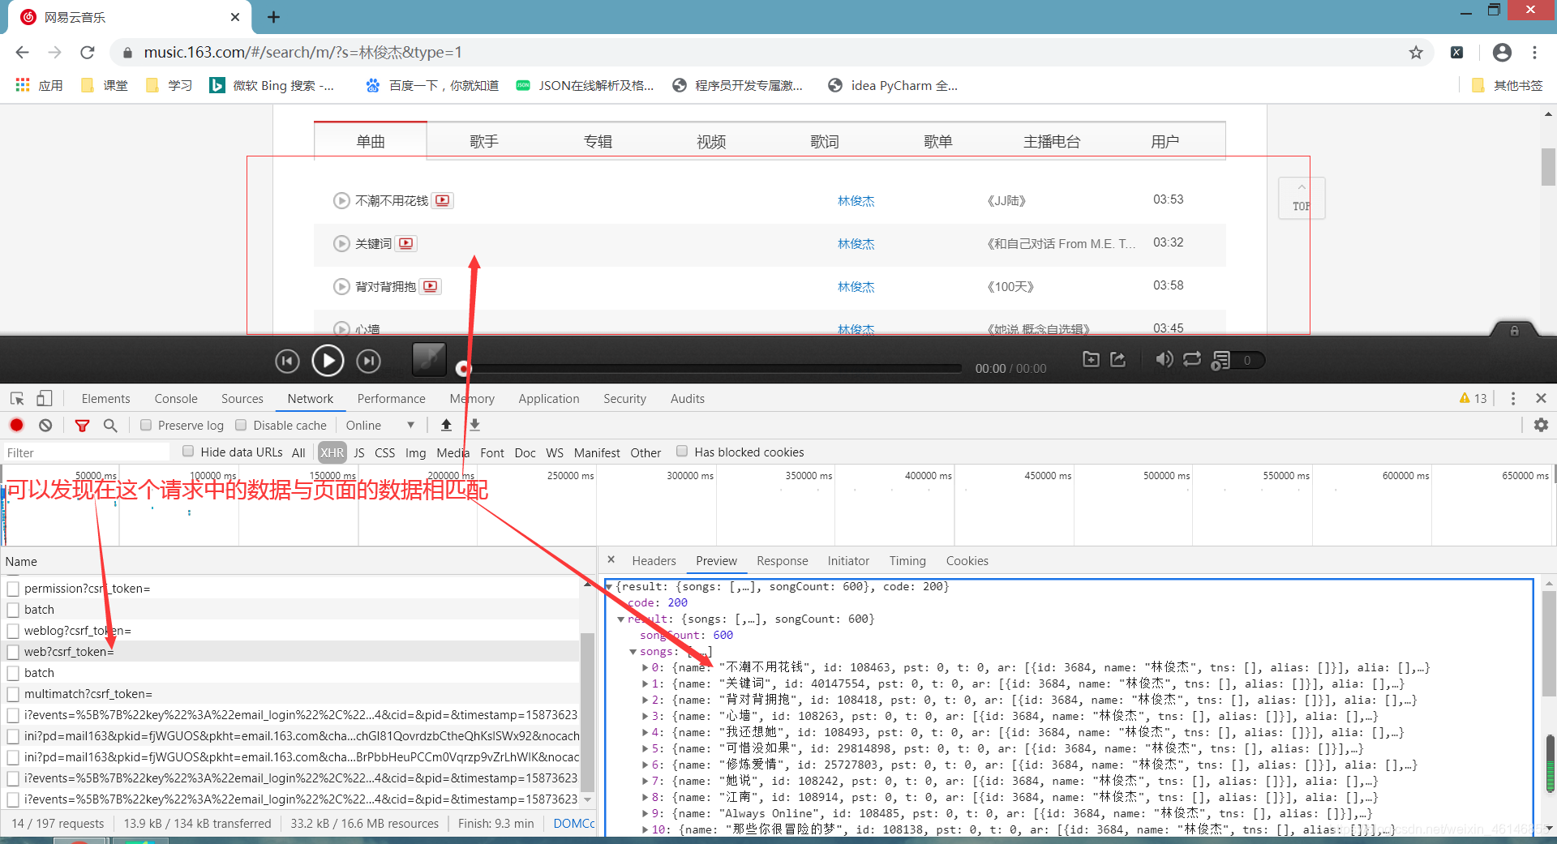
Task: Switch to the Elements panel
Action: point(105,398)
